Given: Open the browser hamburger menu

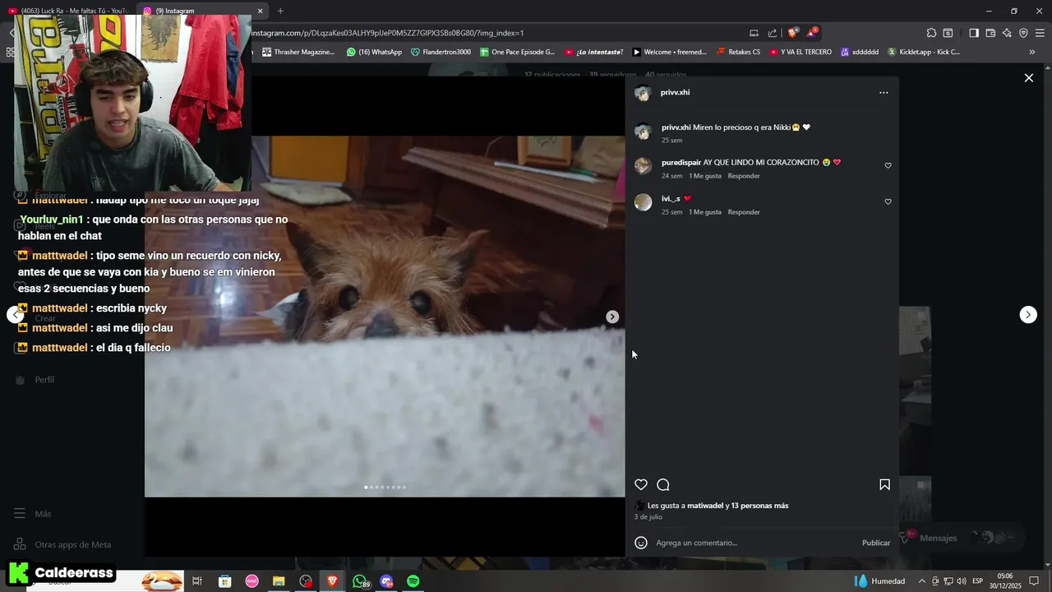Looking at the screenshot, I should 1040,33.
